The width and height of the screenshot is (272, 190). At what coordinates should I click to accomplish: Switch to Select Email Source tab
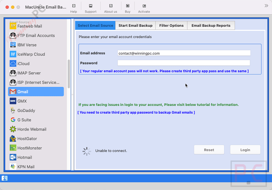95,25
